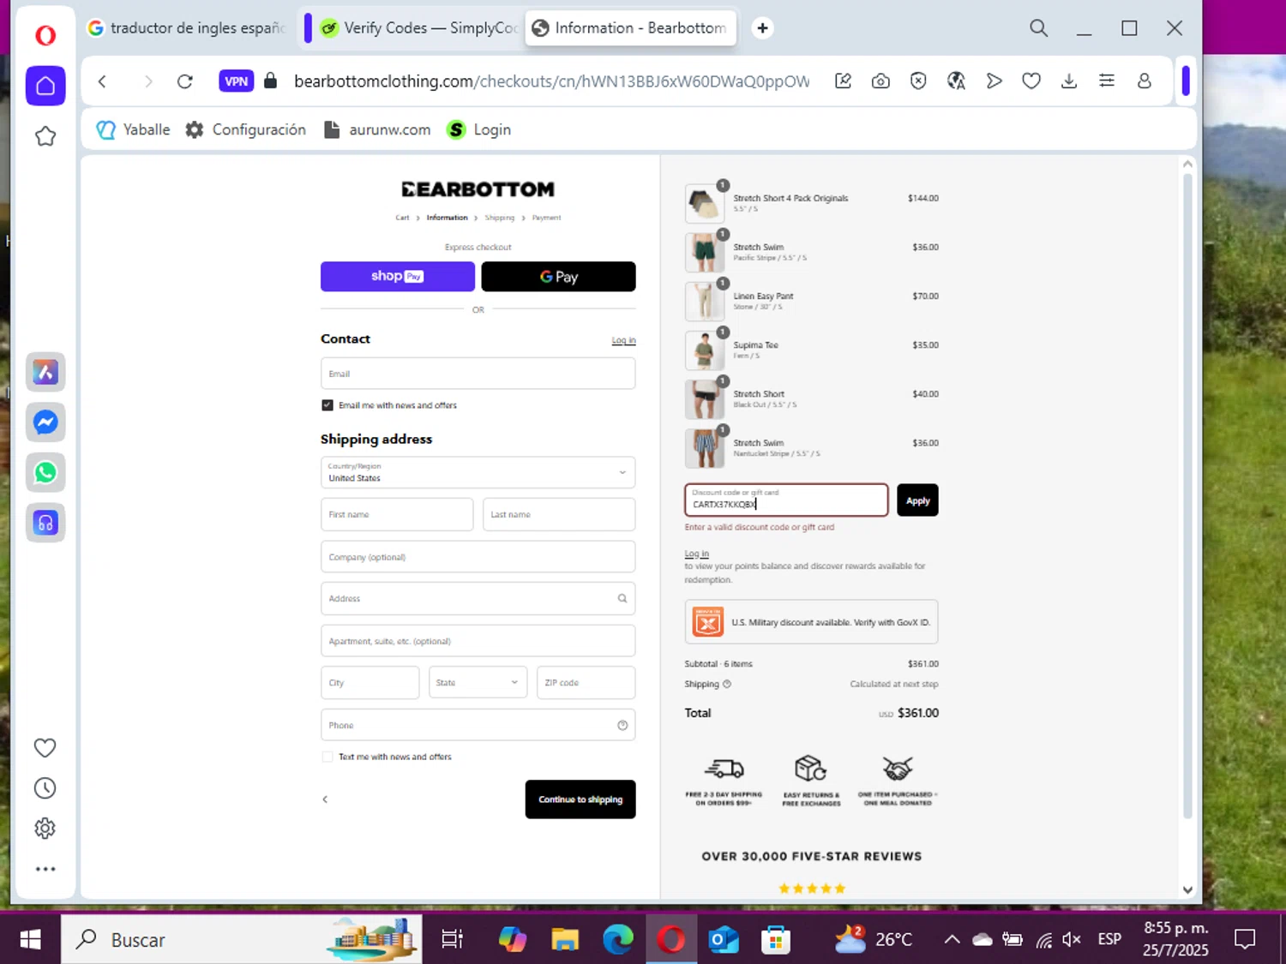Open bookmarks star in sidebar
The image size is (1286, 964).
(45, 136)
